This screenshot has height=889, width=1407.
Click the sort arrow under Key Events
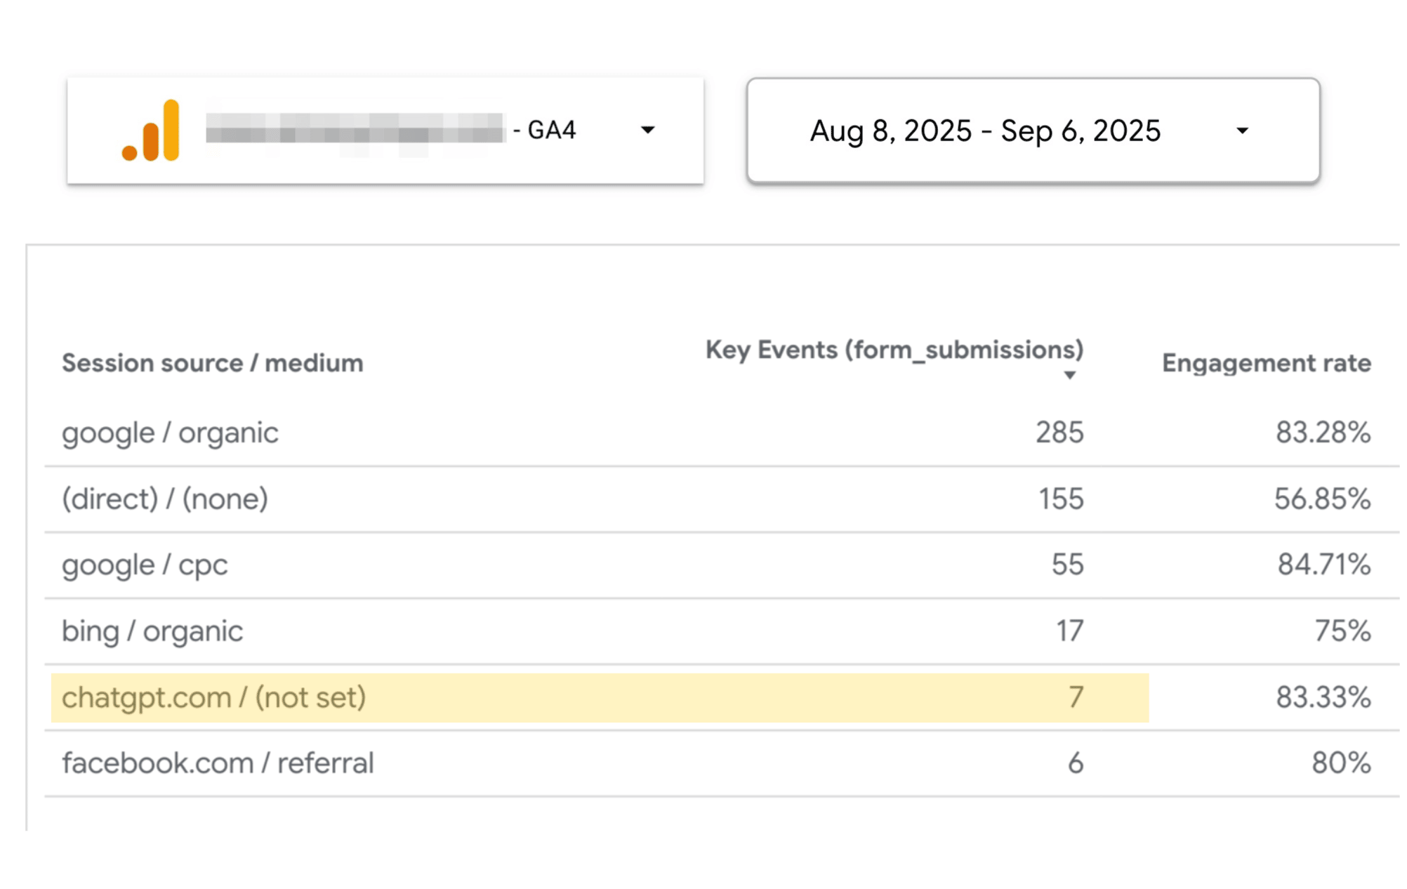(x=1069, y=376)
